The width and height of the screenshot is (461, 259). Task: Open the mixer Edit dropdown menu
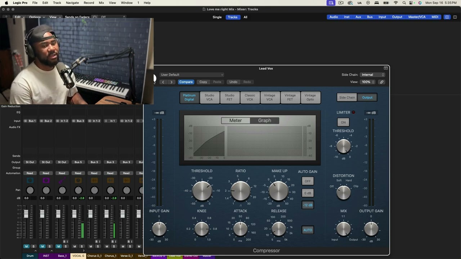tap(19, 17)
